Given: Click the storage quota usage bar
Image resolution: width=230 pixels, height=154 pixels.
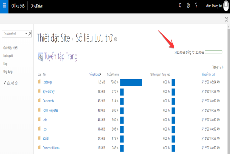Looking at the screenshot, I should (213, 52).
